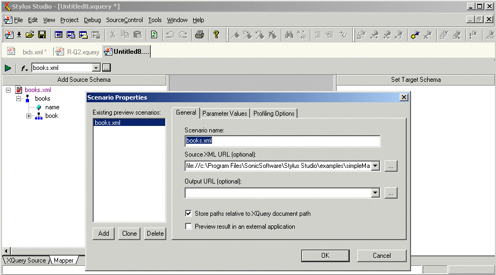Switch to the Parameter Values tab
Viewport: 496px width, 275px height.
(225, 114)
